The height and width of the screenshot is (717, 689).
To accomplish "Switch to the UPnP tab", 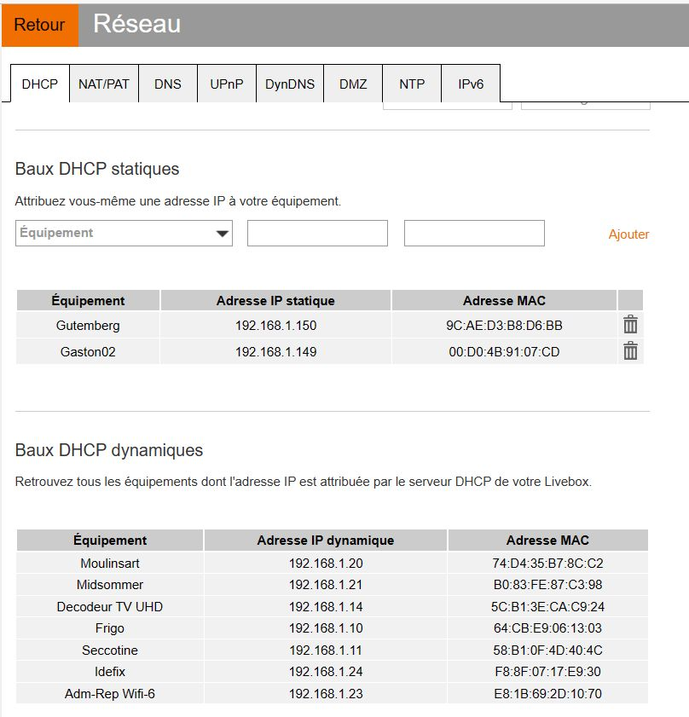I will pyautogui.click(x=227, y=84).
